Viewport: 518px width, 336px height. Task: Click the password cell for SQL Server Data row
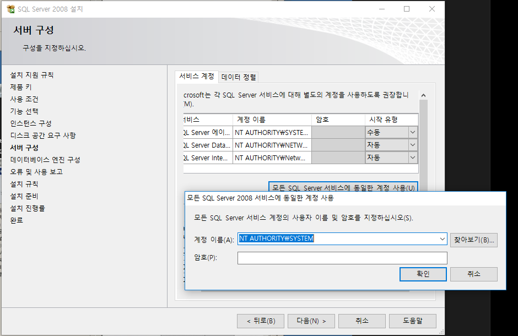[x=338, y=145]
